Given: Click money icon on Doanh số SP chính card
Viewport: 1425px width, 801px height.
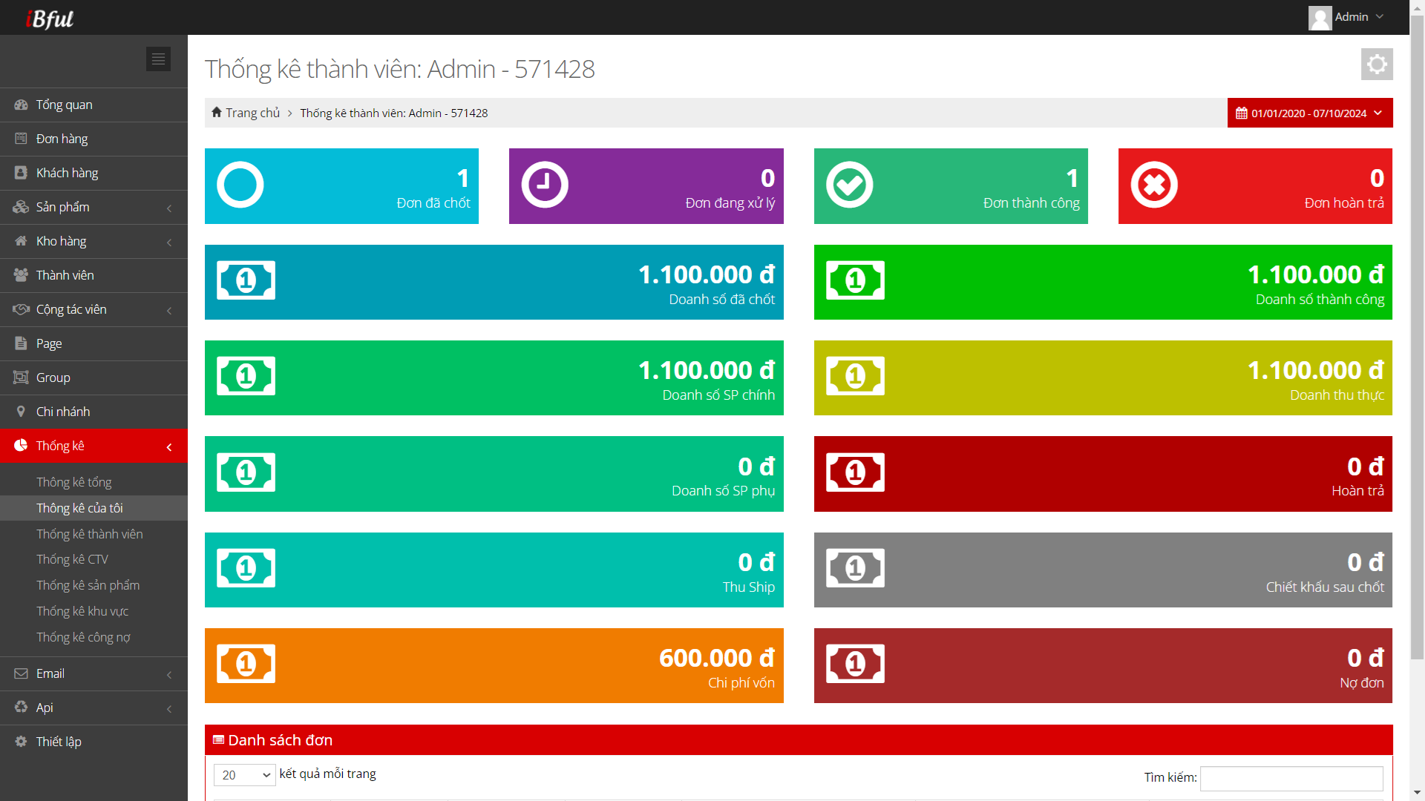Looking at the screenshot, I should click(246, 376).
